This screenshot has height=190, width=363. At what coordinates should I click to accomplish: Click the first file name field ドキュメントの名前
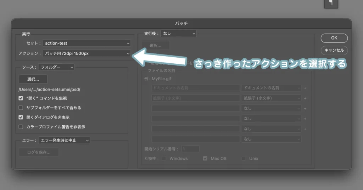pos(196,88)
